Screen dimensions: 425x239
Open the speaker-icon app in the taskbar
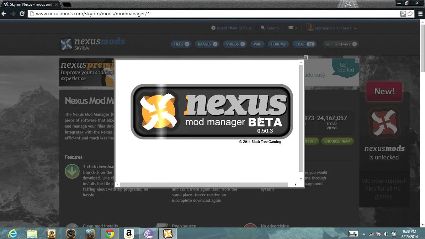point(71,234)
